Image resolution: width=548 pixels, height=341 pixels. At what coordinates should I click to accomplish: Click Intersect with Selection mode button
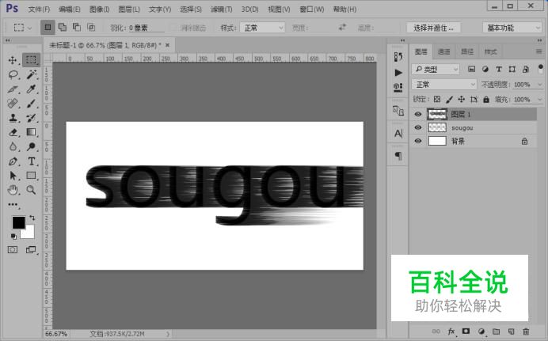[x=91, y=27]
